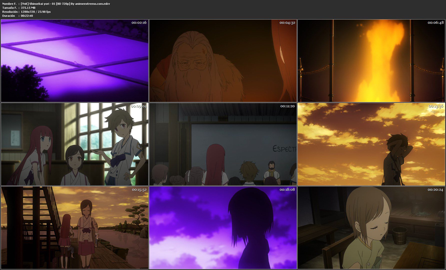Viewport: 446px width, 270px height.
Task: Click the 00:04:32 timestamp label
Action: click(287, 23)
